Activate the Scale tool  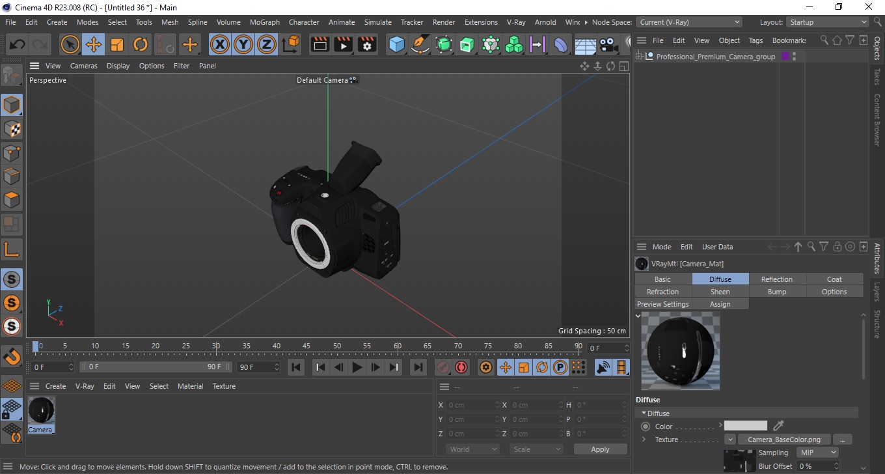click(x=117, y=44)
